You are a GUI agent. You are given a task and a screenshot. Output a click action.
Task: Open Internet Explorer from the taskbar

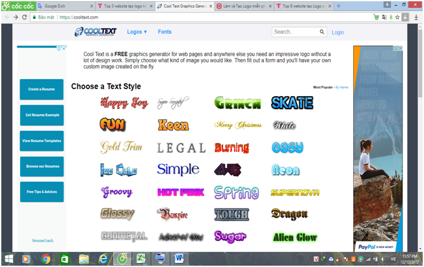[x=103, y=259]
